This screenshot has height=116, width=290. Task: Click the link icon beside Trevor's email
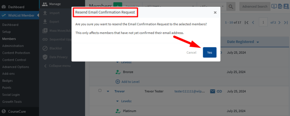coord(219,91)
